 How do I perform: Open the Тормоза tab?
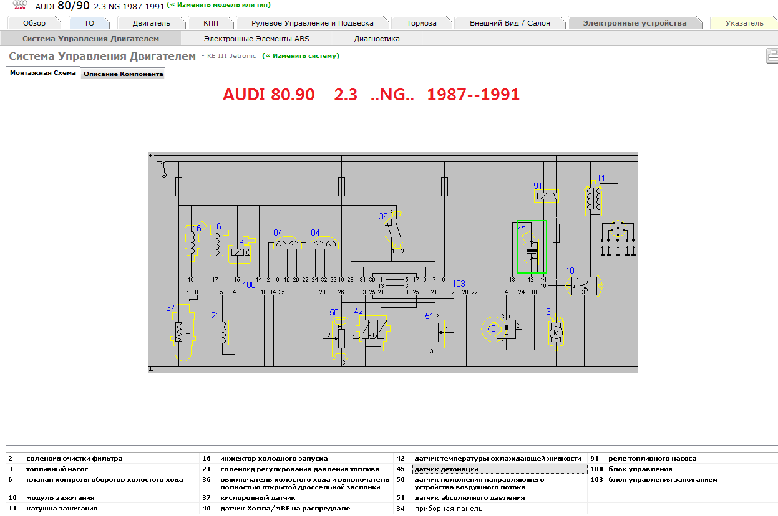coord(421,23)
